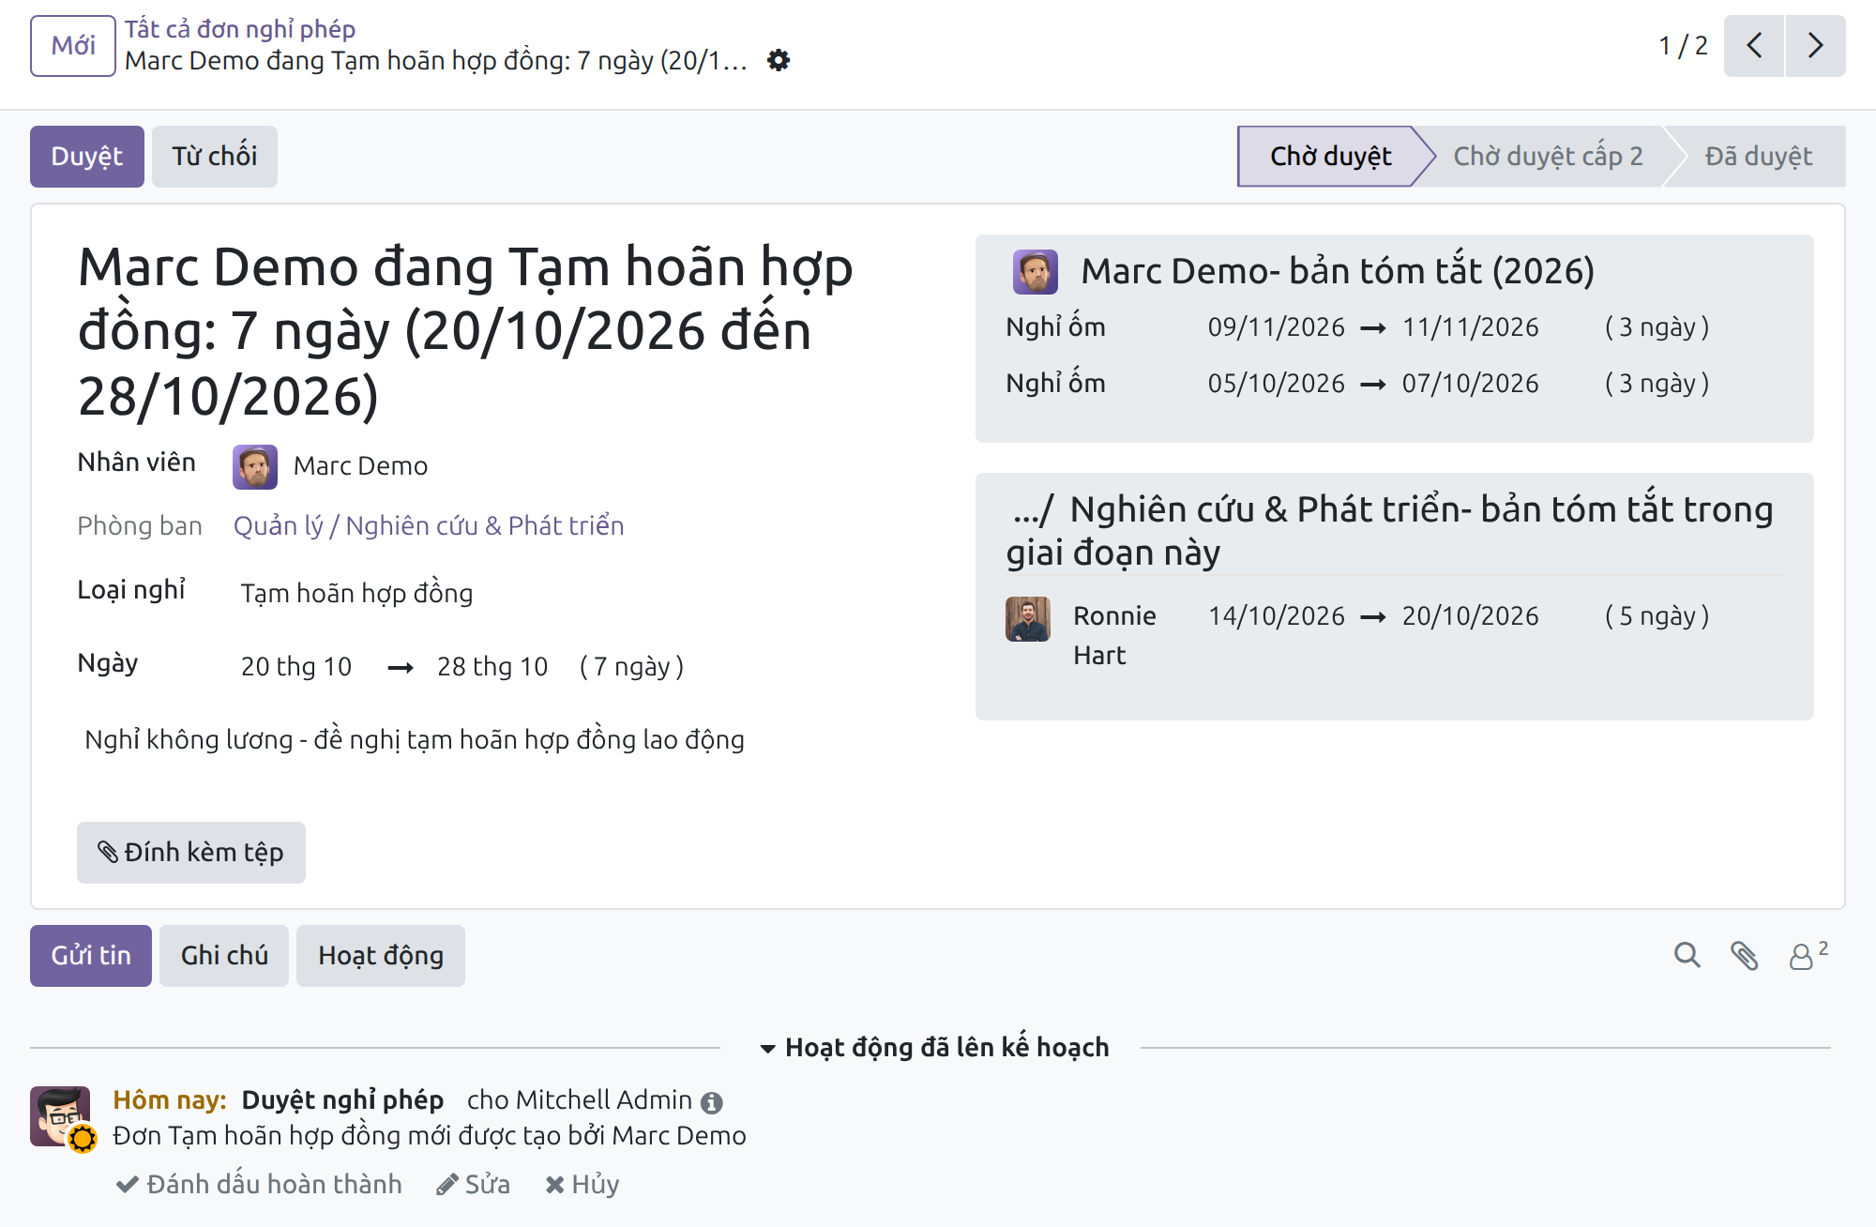Open the Hoạt động activity tab
The width and height of the screenshot is (1876, 1227).
click(381, 956)
